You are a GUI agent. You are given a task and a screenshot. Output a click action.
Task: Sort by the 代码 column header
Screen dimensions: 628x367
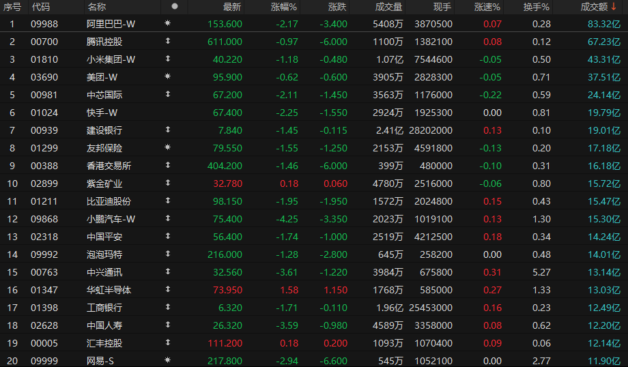(40, 7)
